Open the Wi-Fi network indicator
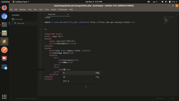 coord(162,2)
